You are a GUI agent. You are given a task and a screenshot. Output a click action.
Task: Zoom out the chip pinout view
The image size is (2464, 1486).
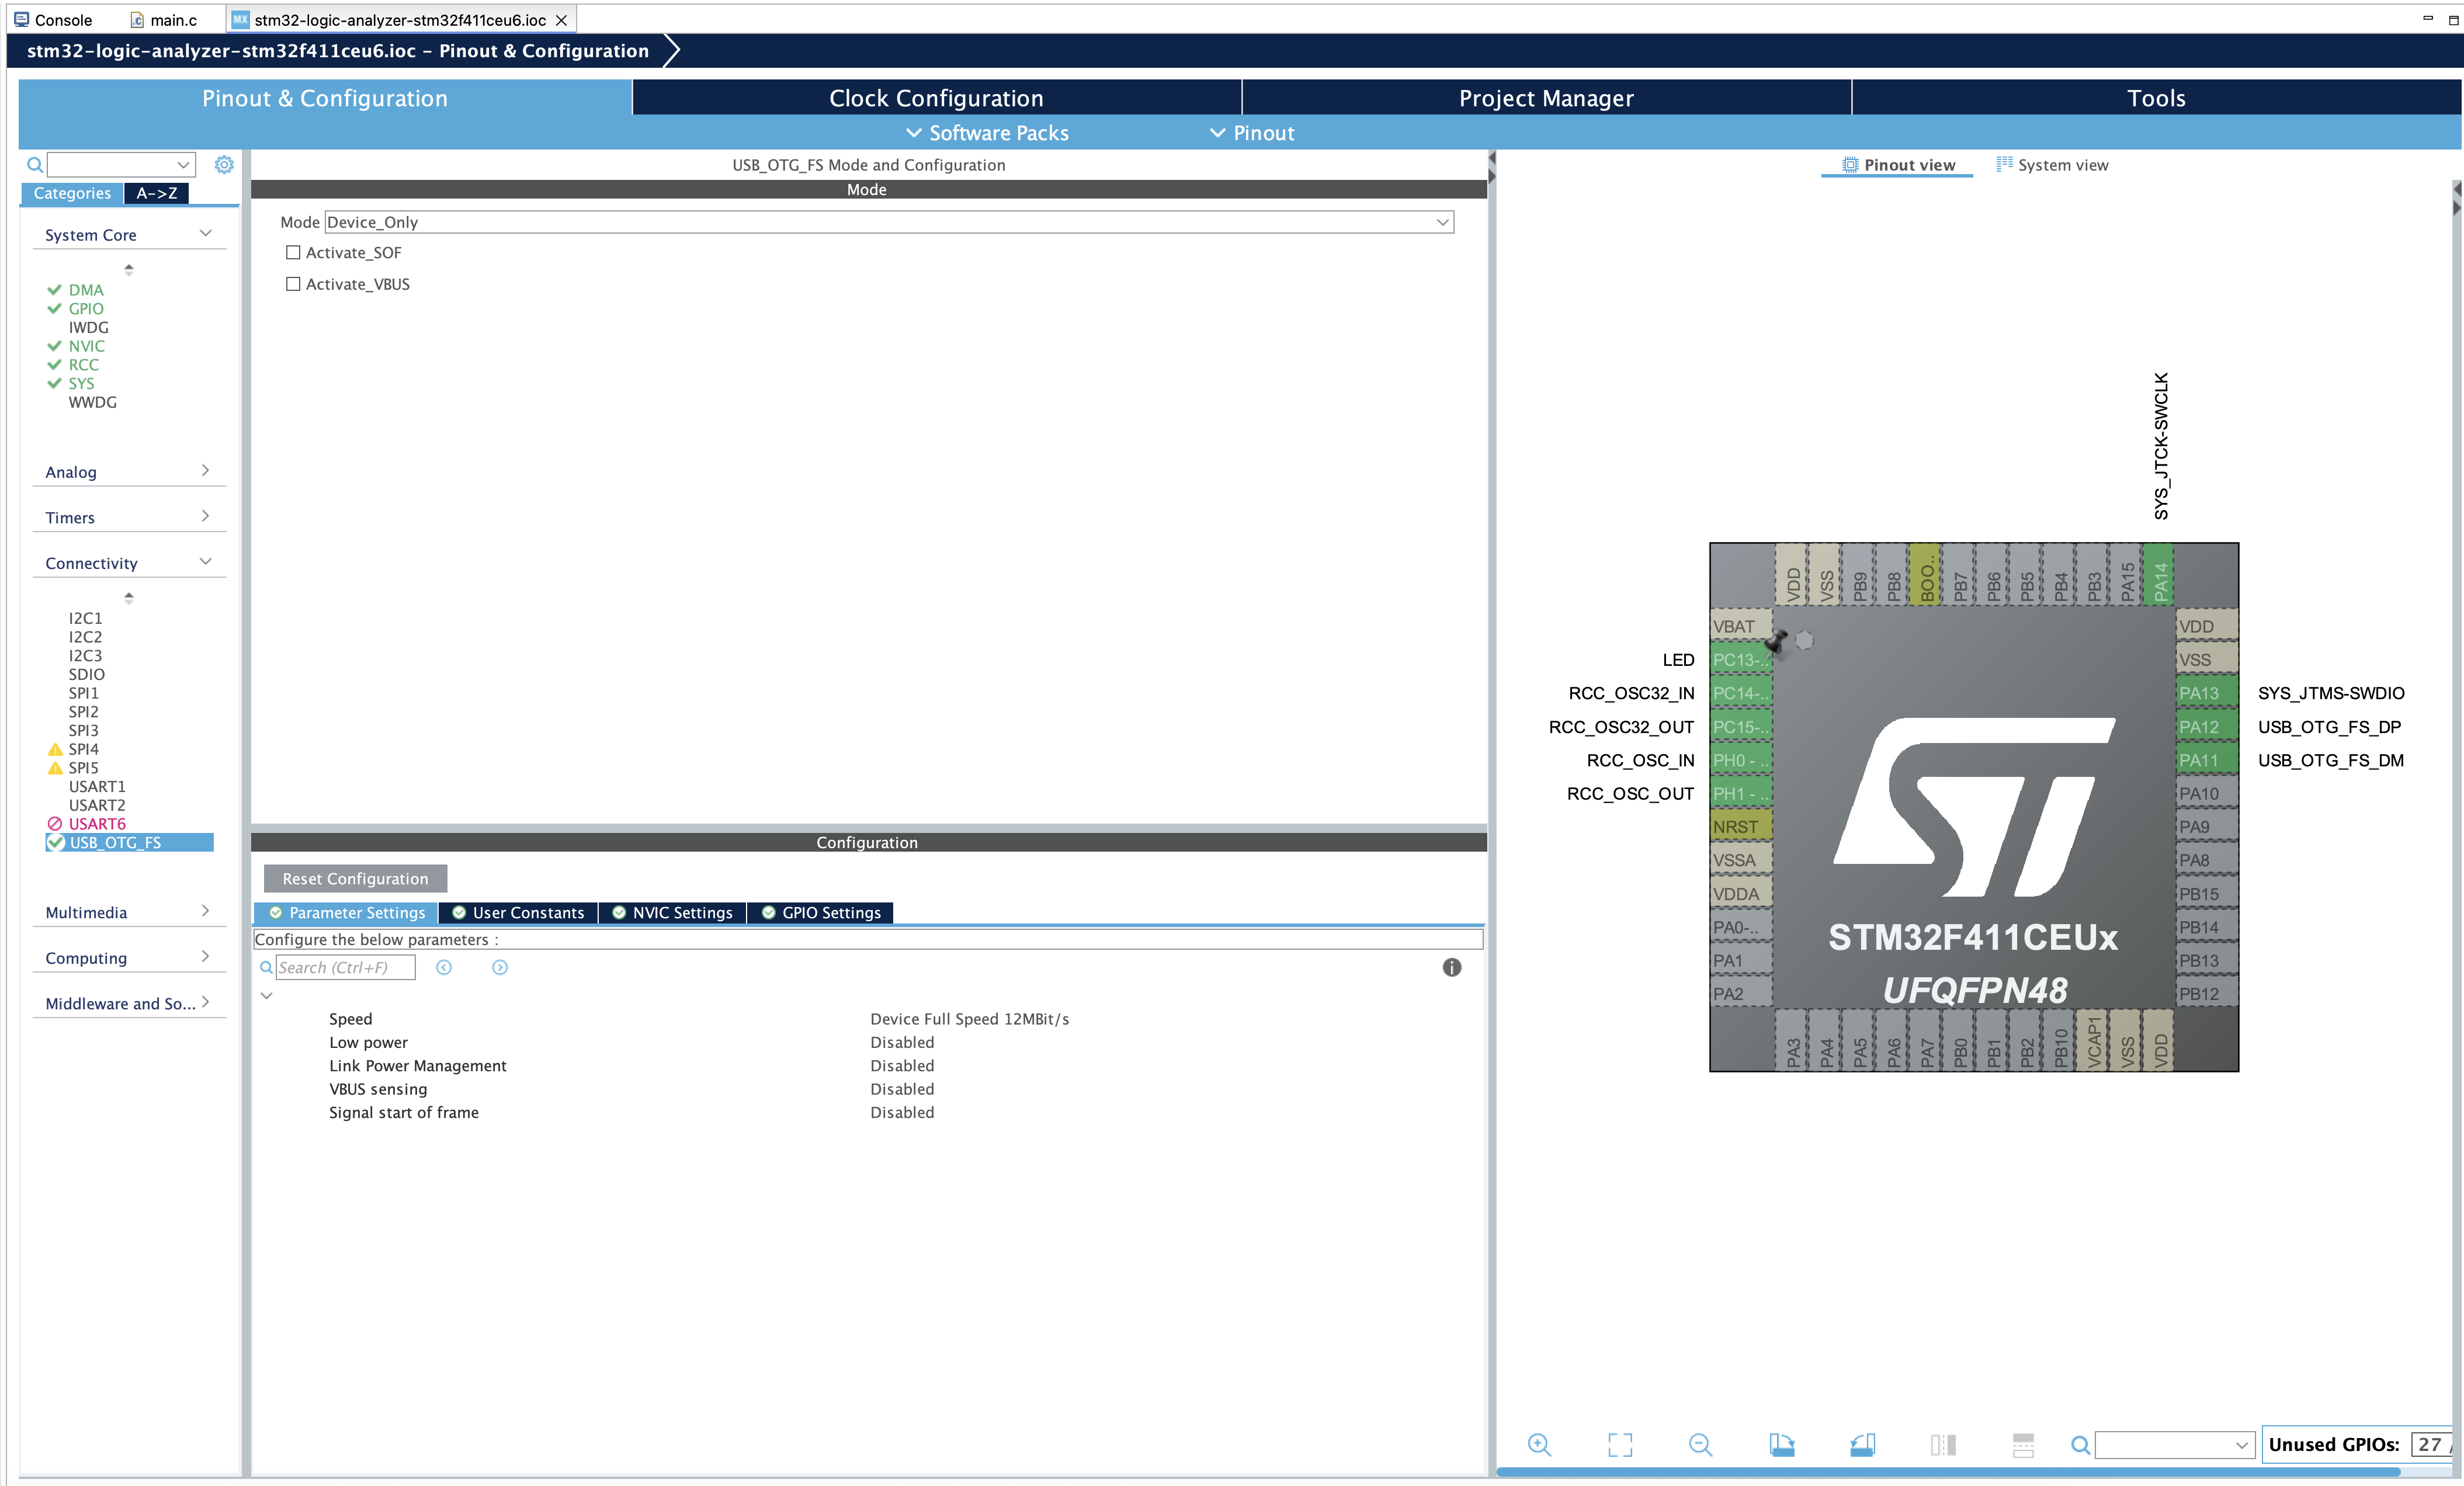tap(1700, 1444)
